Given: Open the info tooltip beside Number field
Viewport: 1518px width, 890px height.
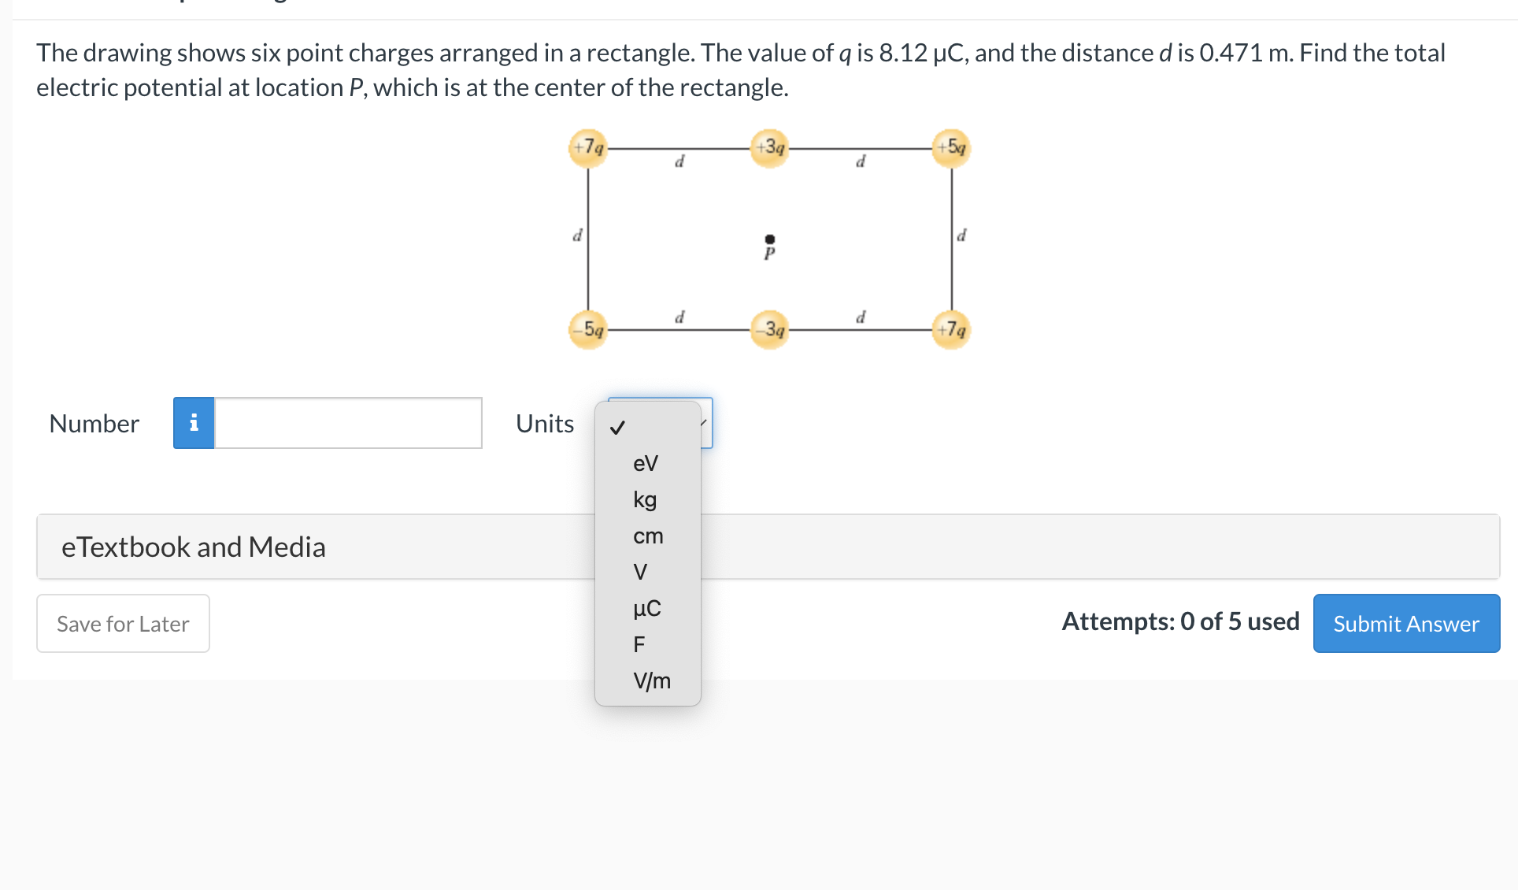Looking at the screenshot, I should (x=193, y=423).
